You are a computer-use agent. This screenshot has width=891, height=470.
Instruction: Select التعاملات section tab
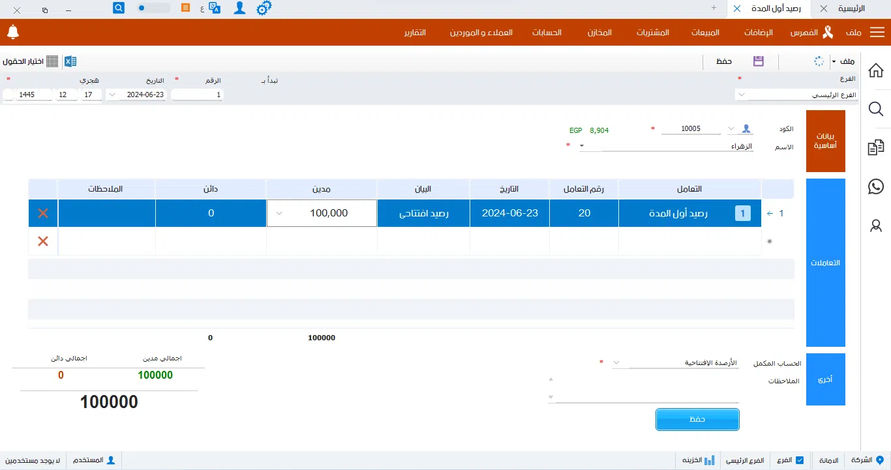pos(826,263)
